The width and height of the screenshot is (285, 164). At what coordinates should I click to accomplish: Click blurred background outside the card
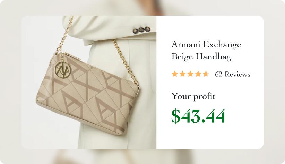point(11,81)
